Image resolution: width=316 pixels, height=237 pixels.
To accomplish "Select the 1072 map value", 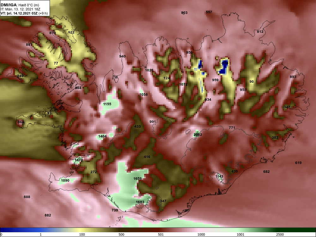I will click(x=183, y=84).
